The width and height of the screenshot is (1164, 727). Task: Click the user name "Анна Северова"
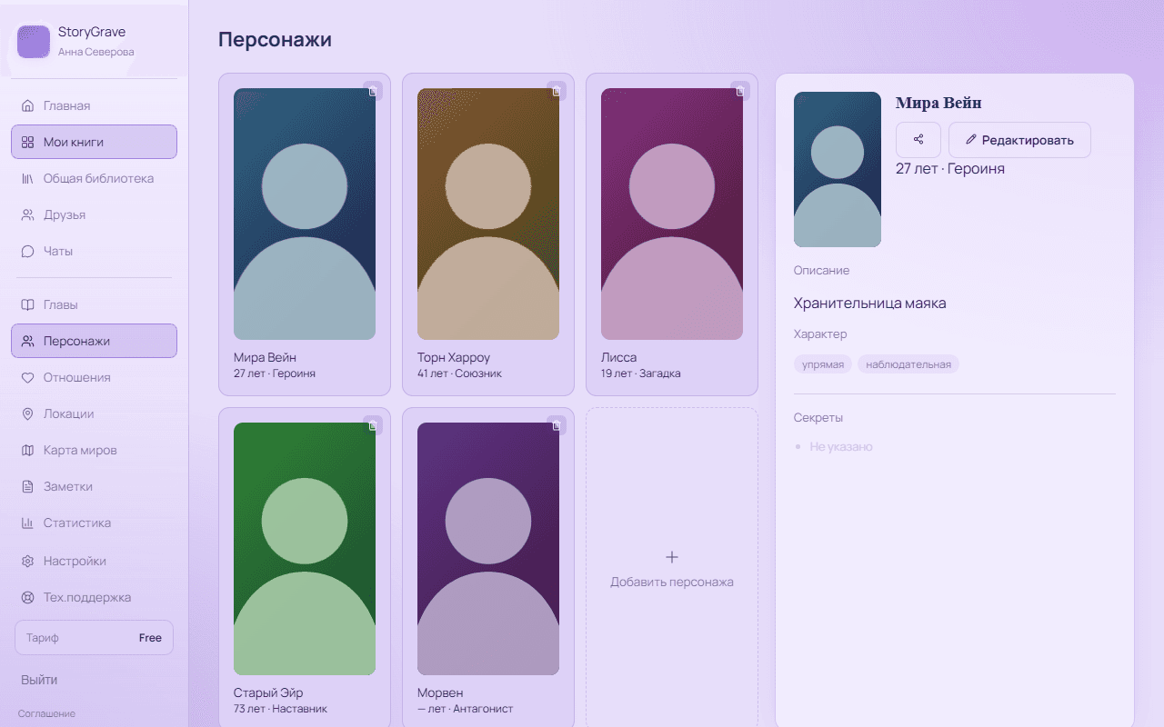[x=95, y=52]
